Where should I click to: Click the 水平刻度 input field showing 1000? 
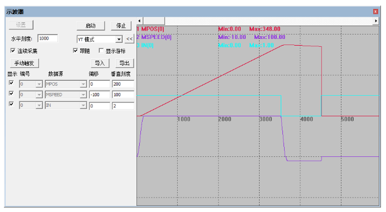(48, 38)
